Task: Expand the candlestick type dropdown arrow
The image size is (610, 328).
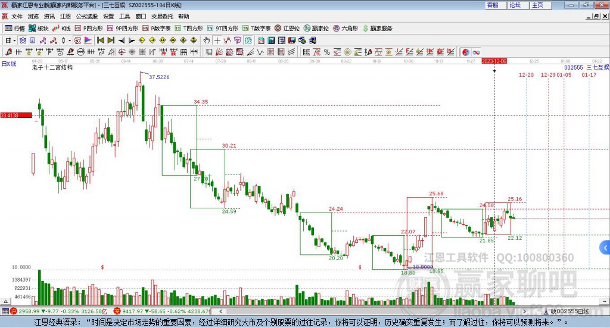Action: coord(70,40)
